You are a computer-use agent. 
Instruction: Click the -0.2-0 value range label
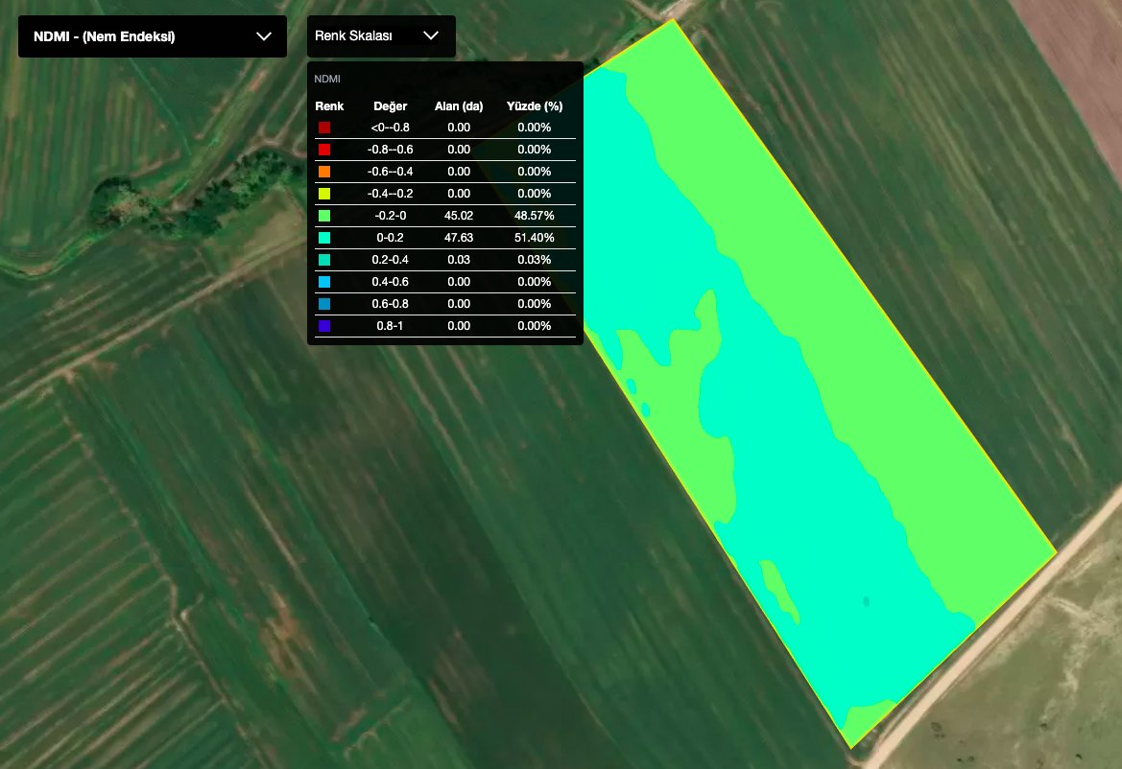coord(390,216)
